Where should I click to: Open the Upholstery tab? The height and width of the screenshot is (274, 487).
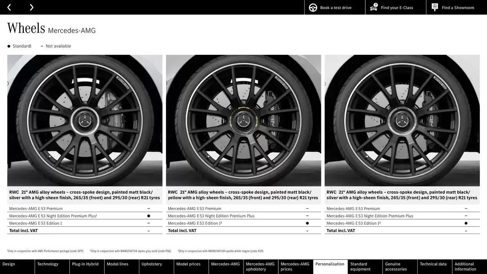[157, 267]
